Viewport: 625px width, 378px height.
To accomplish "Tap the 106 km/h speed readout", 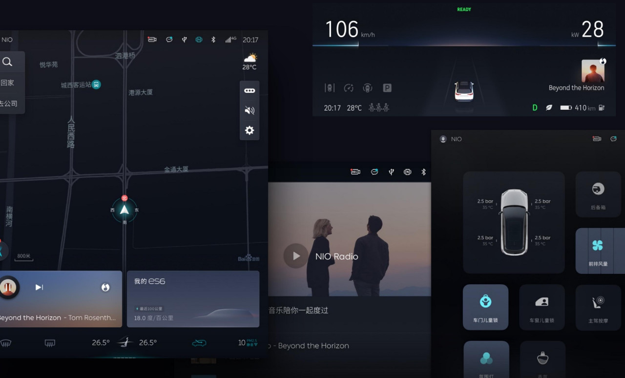I will pyautogui.click(x=350, y=30).
